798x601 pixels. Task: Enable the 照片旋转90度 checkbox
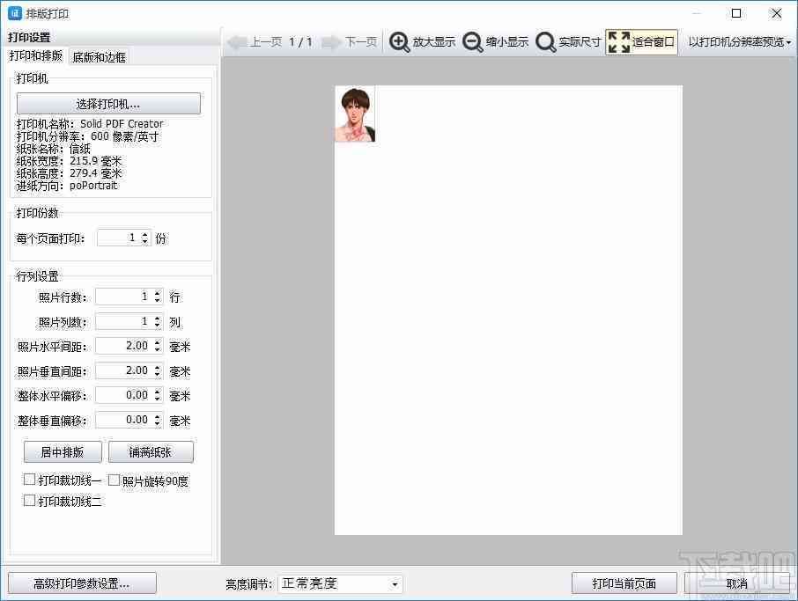pyautogui.click(x=114, y=480)
